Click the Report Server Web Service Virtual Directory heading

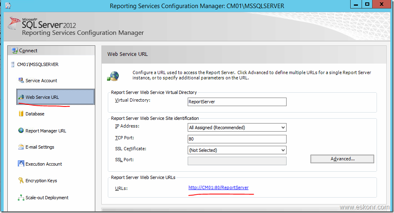point(154,92)
